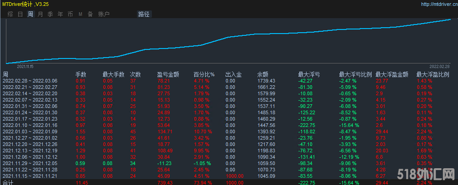Switch to the 季 quarterly tab
This screenshot has height=185, width=458.
pos(50,14)
